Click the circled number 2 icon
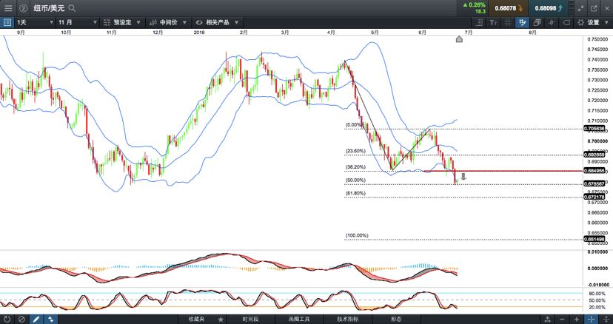Screen dimensions: 613x324 [x=24, y=8]
